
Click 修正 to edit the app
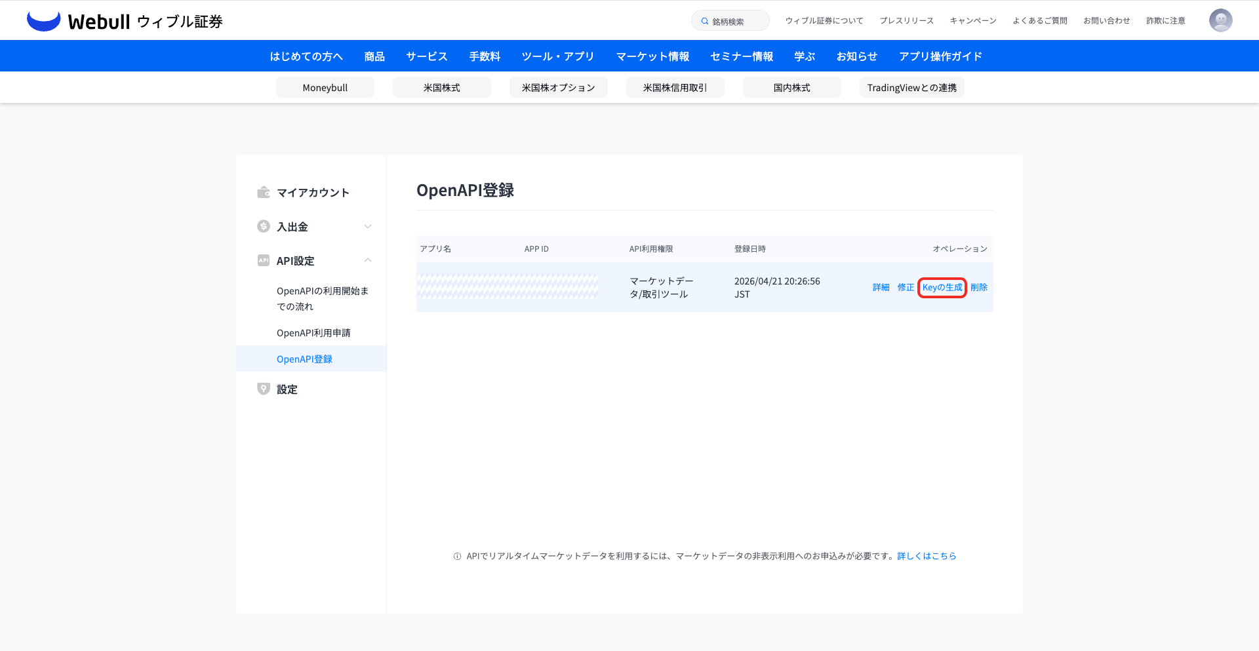906,287
